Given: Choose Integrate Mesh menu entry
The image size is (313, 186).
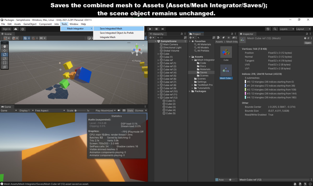Looking at the screenshot, I should point(118,37).
